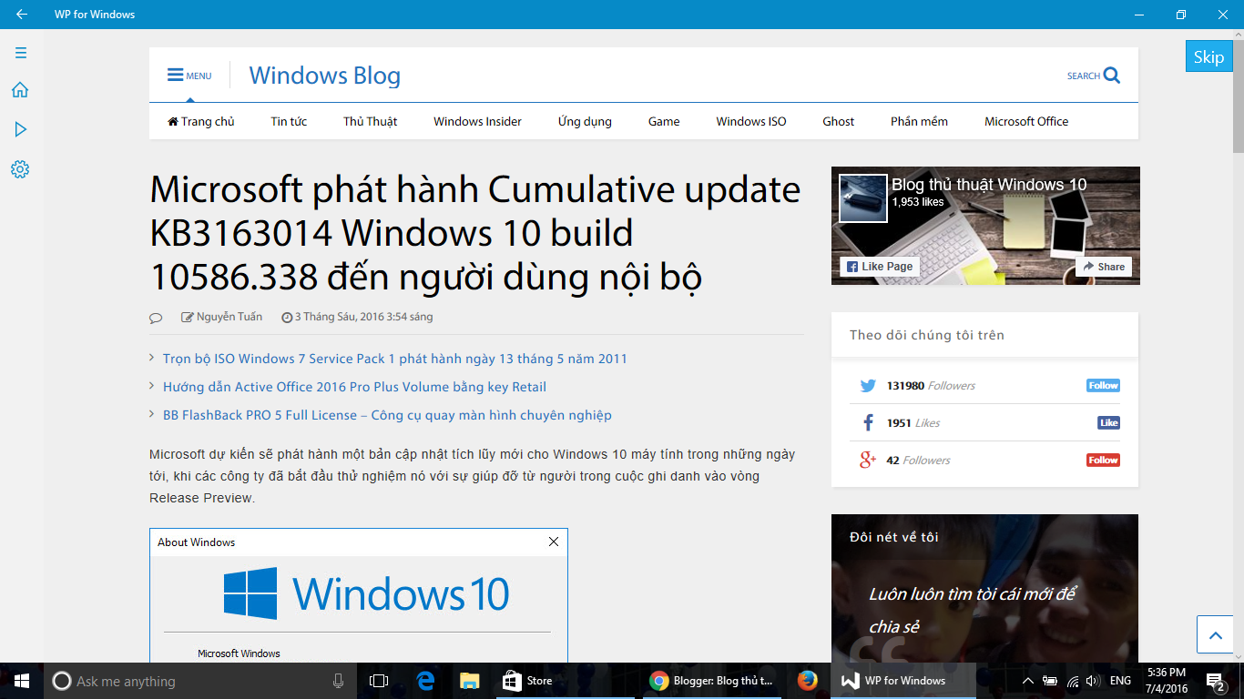The image size is (1244, 699).
Task: Click the Đôi nét về tôi heading
Action: click(893, 537)
